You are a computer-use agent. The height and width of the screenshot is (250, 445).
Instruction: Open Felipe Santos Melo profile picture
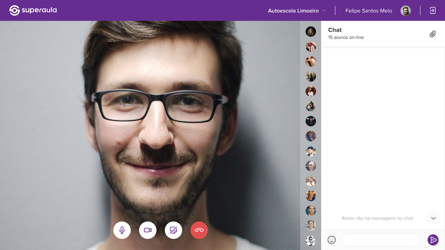click(406, 11)
